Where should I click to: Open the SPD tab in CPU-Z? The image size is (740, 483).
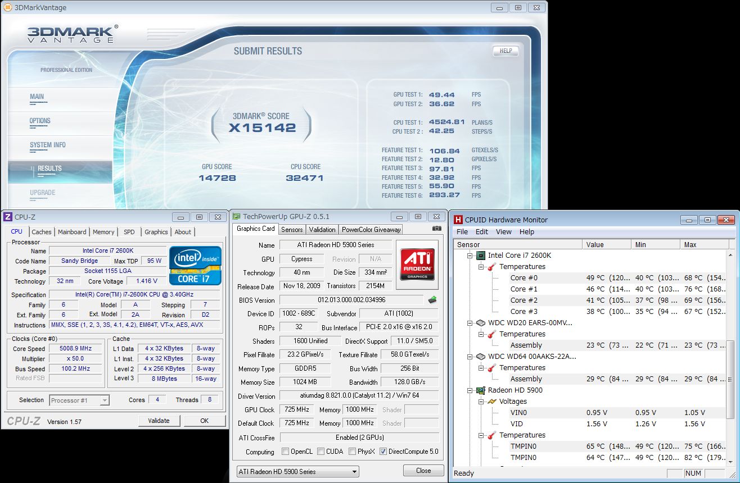[129, 232]
